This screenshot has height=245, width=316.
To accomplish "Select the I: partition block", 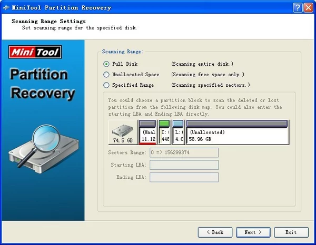I will pyautogui.click(x=164, y=132).
